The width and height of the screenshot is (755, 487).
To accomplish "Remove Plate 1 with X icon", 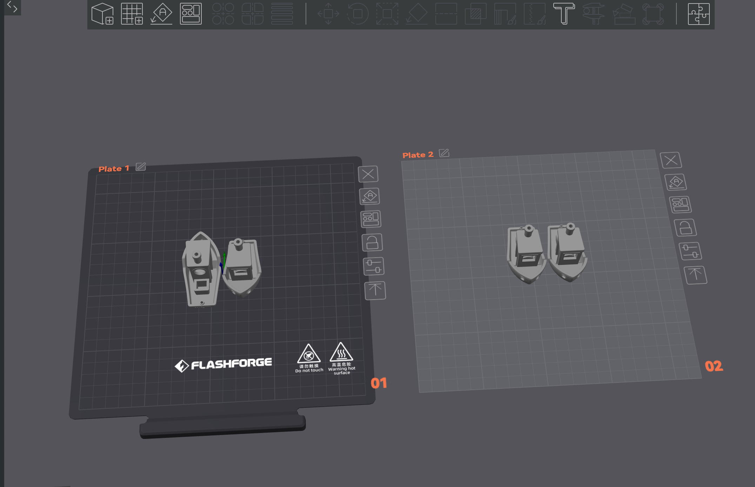I will point(368,174).
